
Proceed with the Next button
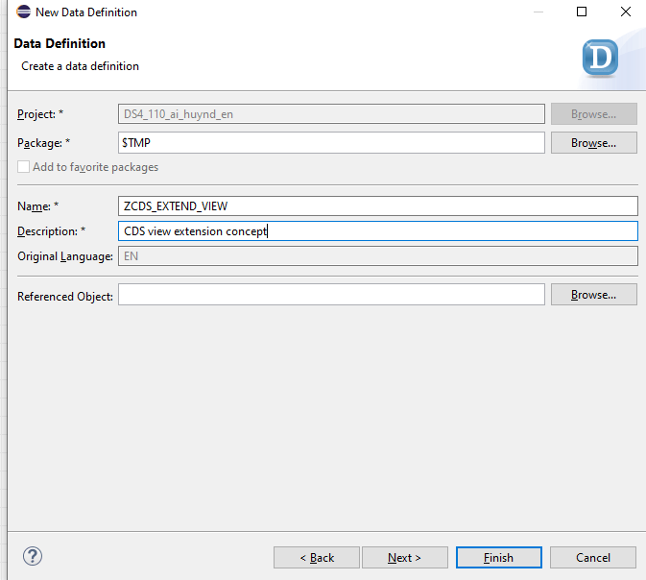[404, 558]
